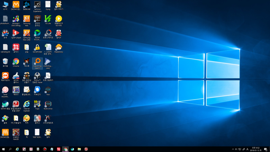Open the StarCraft desktop shortcut

(x=48, y=119)
